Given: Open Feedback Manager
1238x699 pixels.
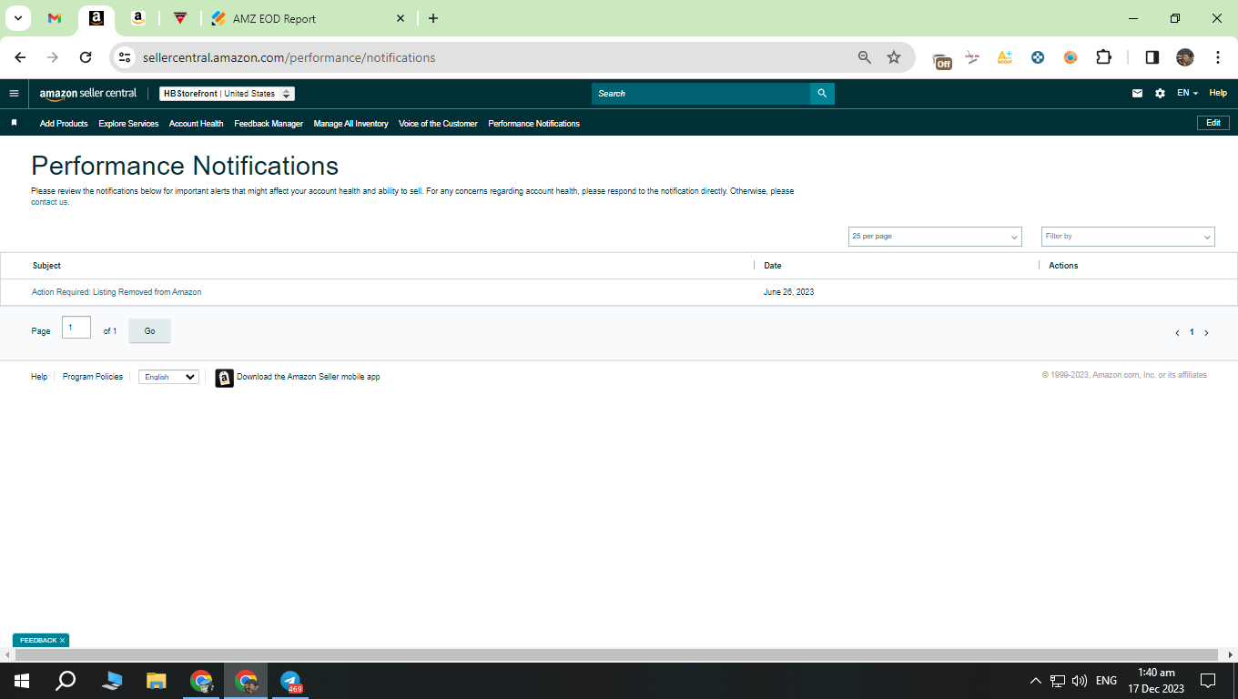Looking at the screenshot, I should click(269, 124).
